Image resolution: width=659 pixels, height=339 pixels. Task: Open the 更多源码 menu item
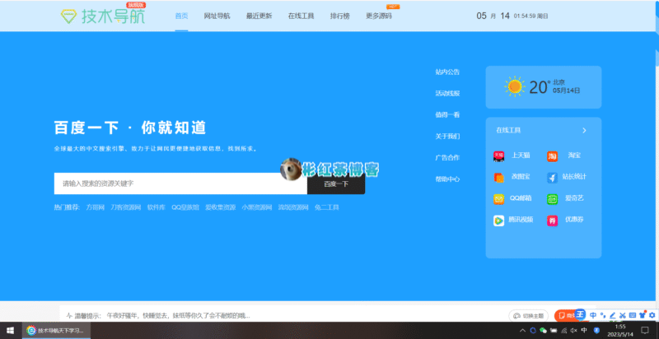click(x=379, y=16)
